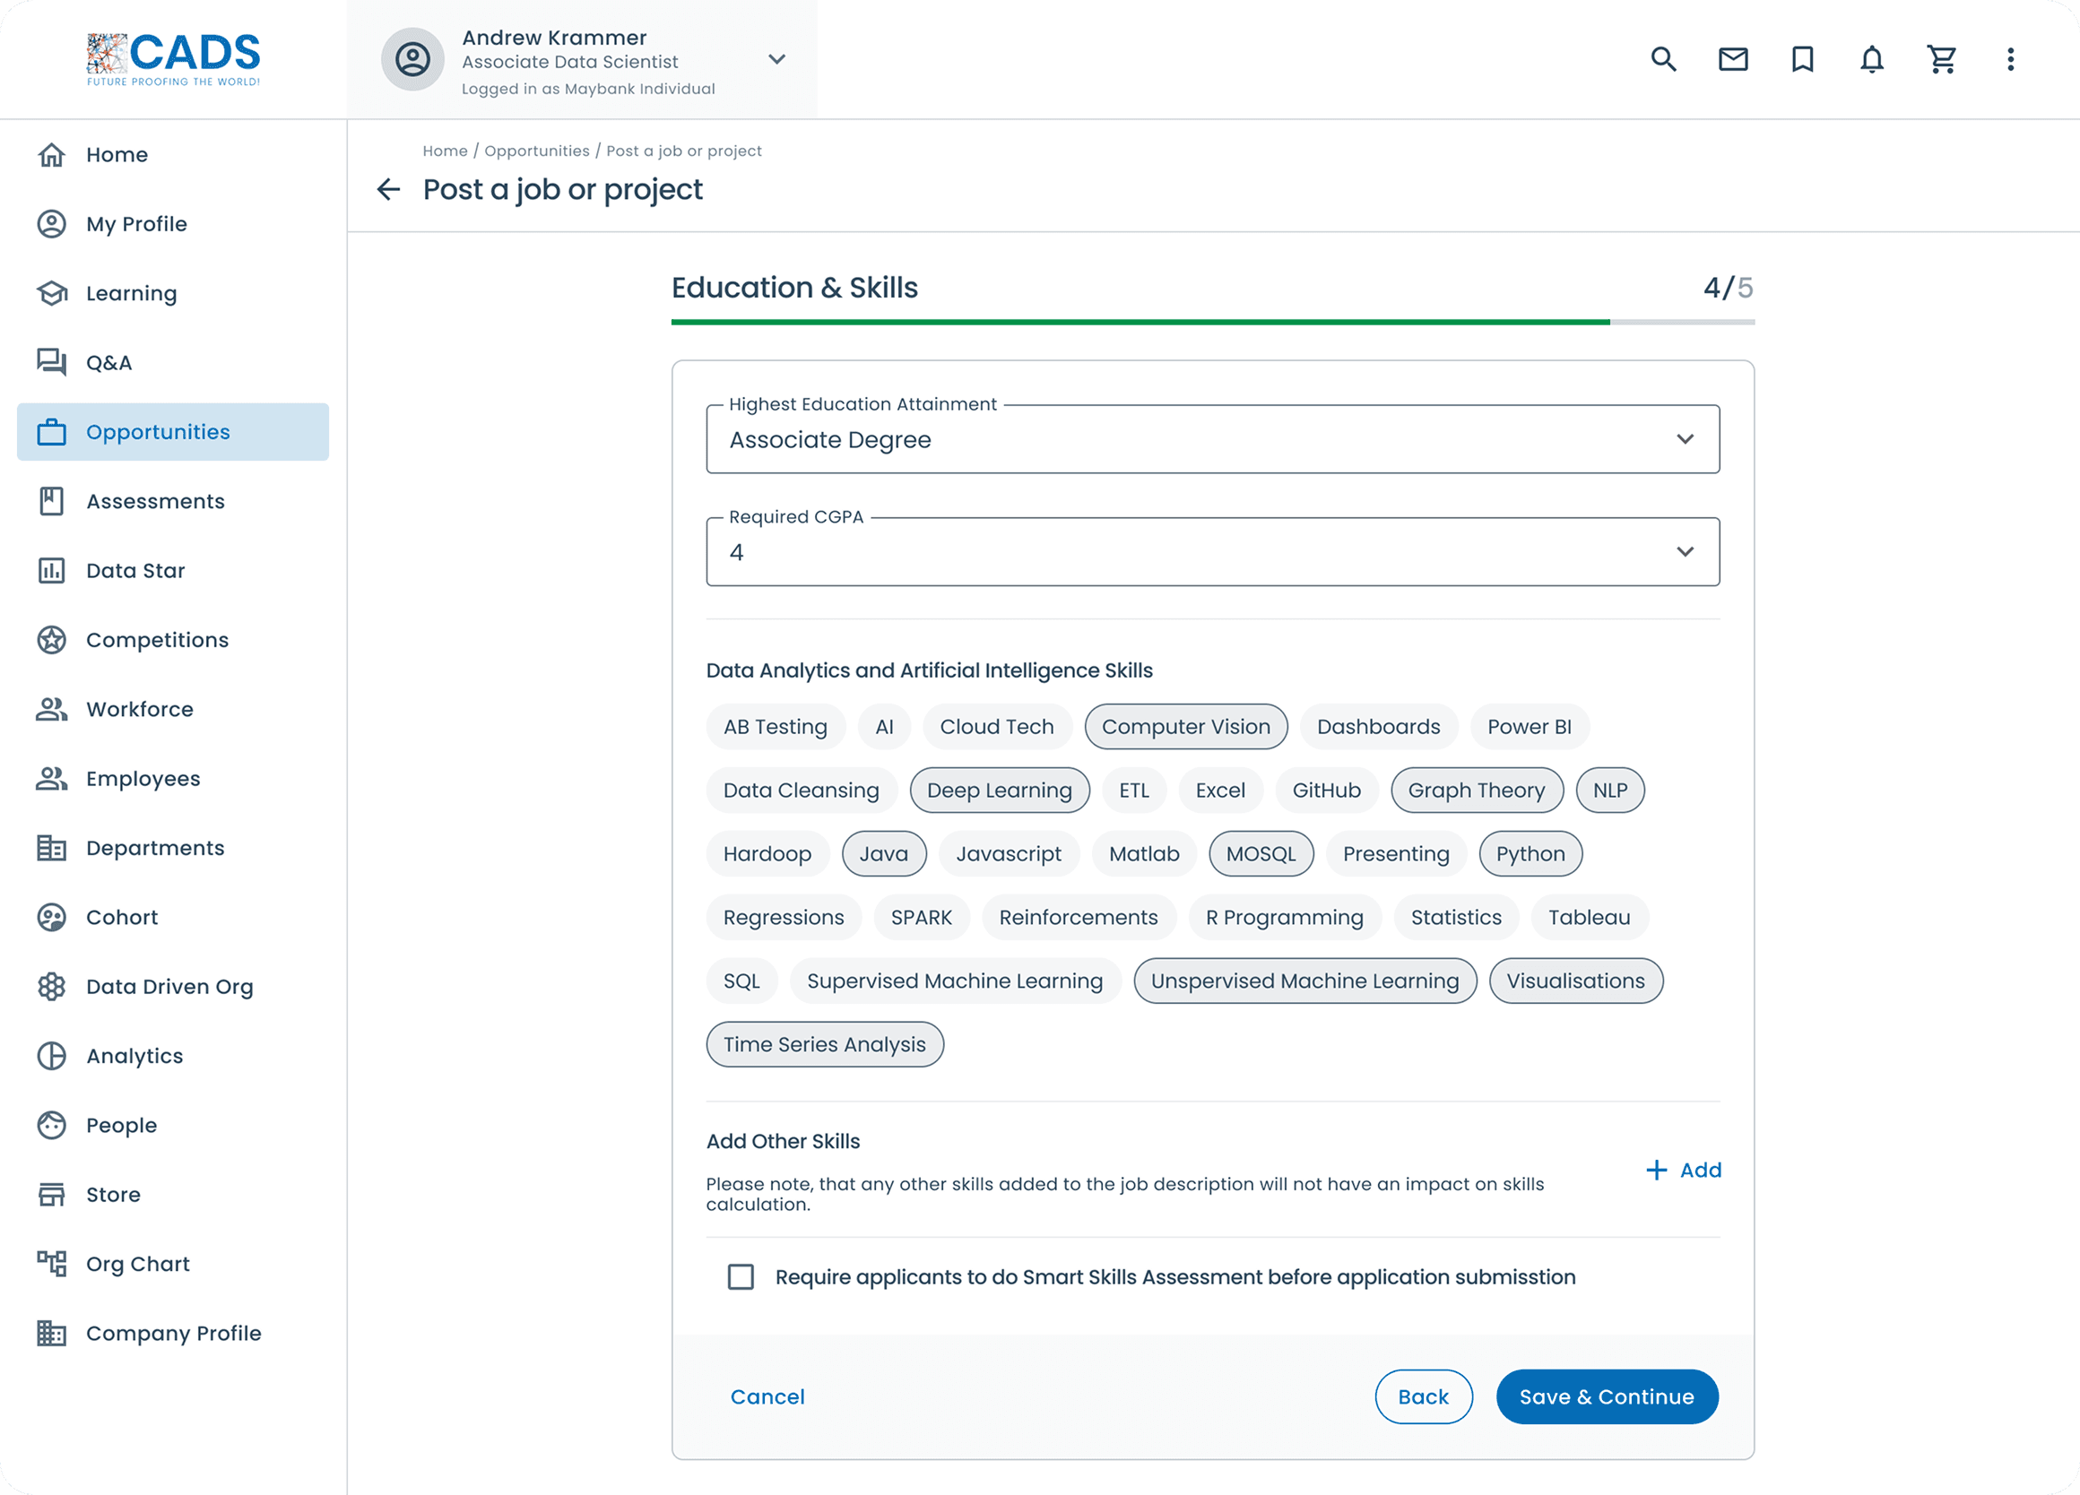The width and height of the screenshot is (2080, 1495).
Task: Open the notifications bell
Action: pos(1872,59)
